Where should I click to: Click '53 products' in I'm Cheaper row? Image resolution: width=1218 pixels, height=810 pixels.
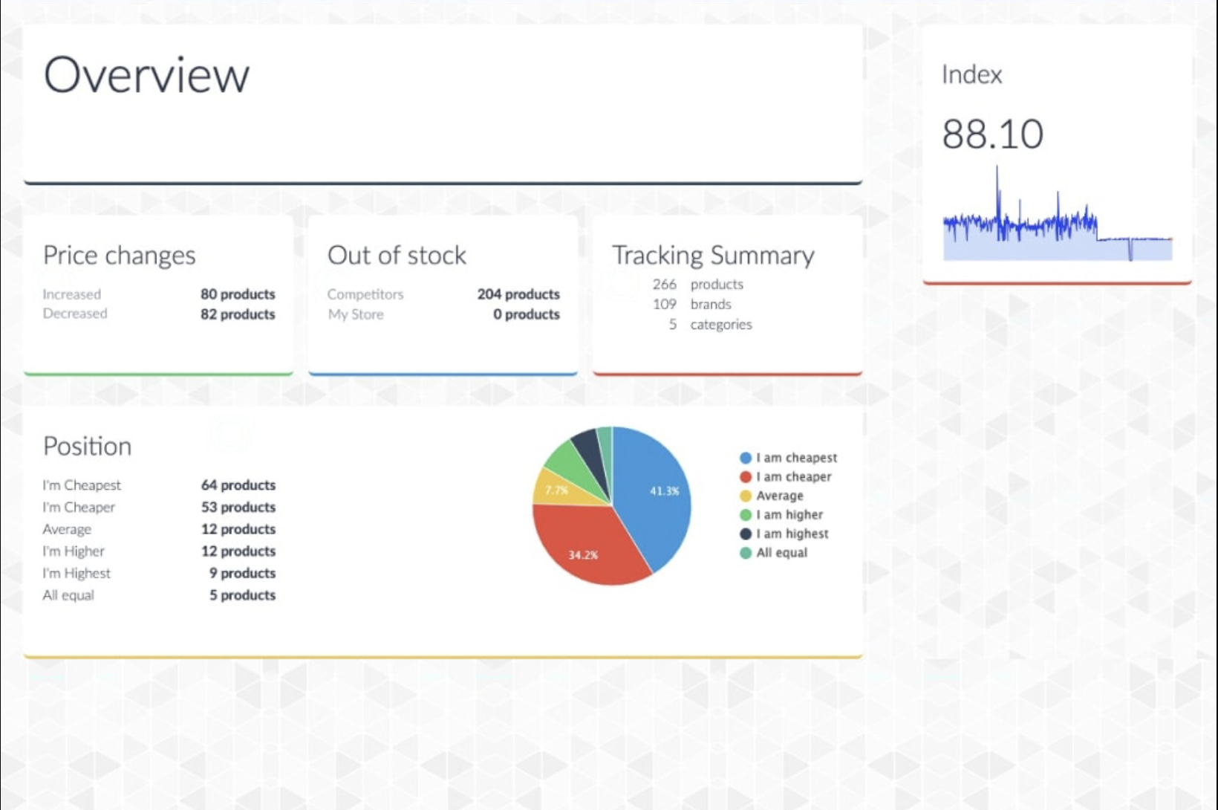(238, 508)
